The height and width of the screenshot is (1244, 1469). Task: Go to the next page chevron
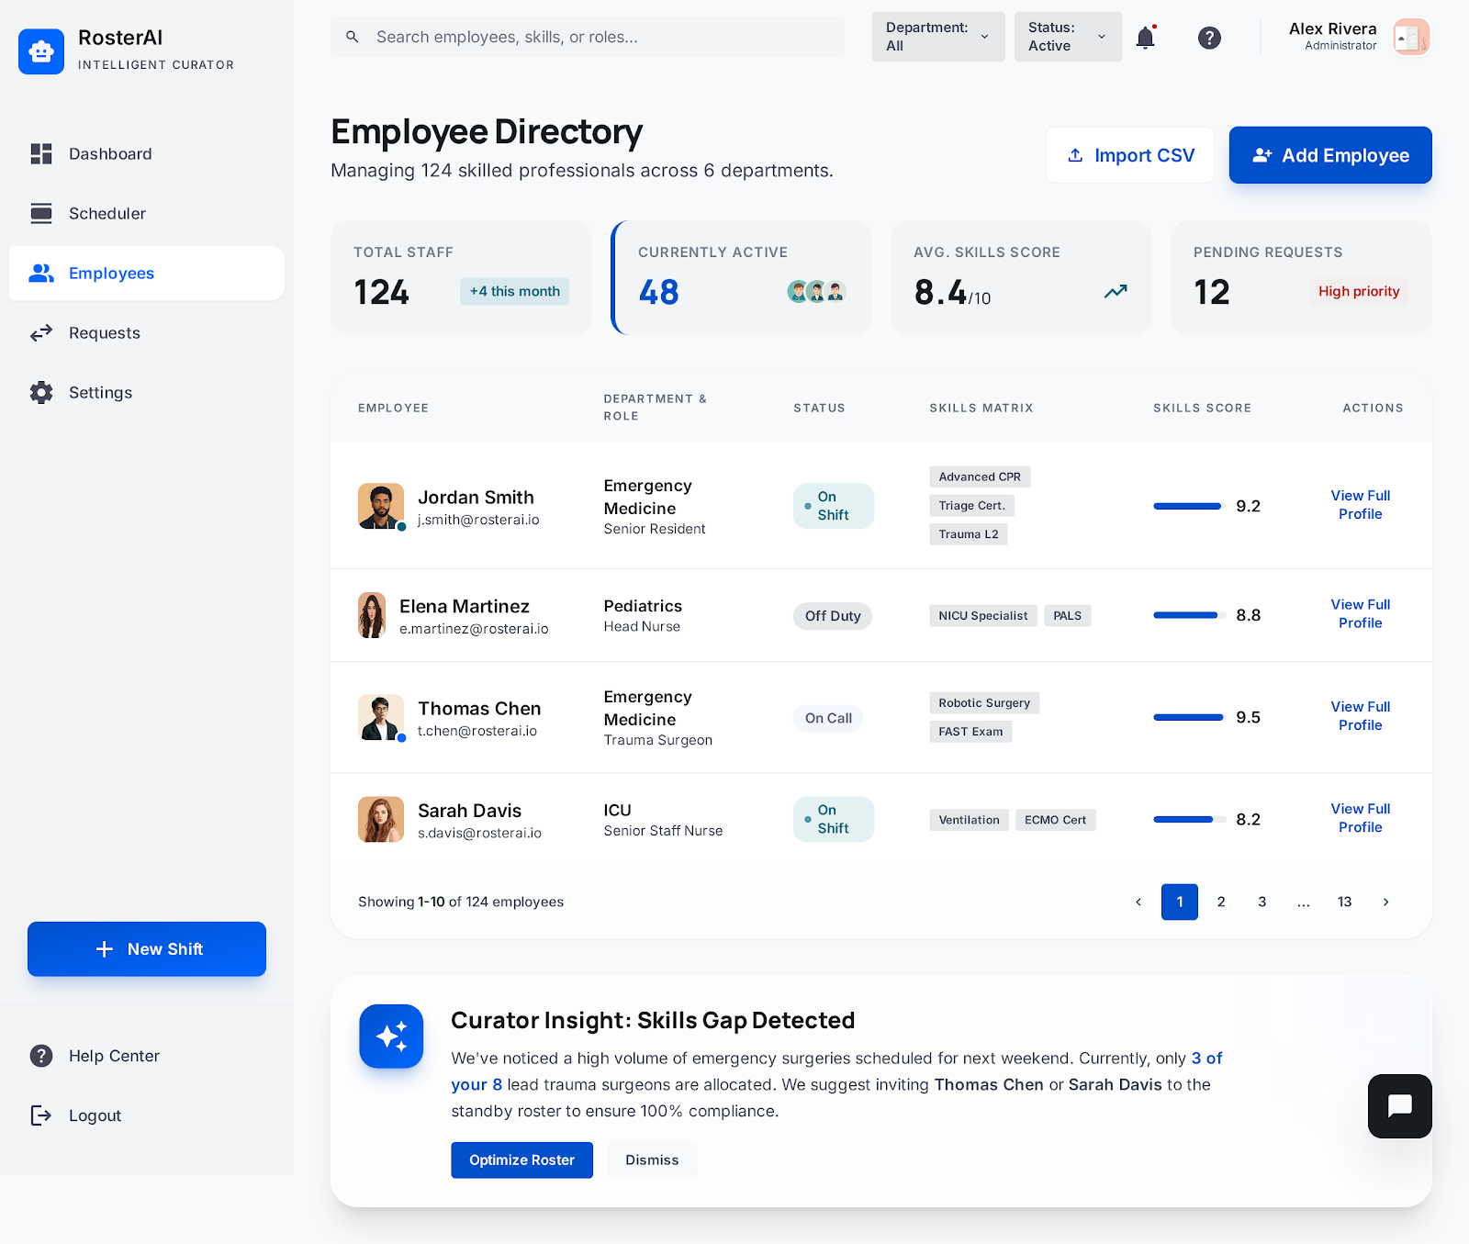tap(1385, 902)
